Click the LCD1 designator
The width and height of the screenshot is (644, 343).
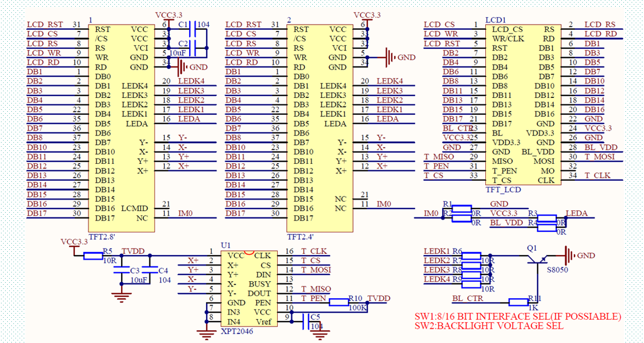click(495, 20)
